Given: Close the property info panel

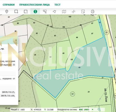Looking at the screenshot, I should coord(16,40).
